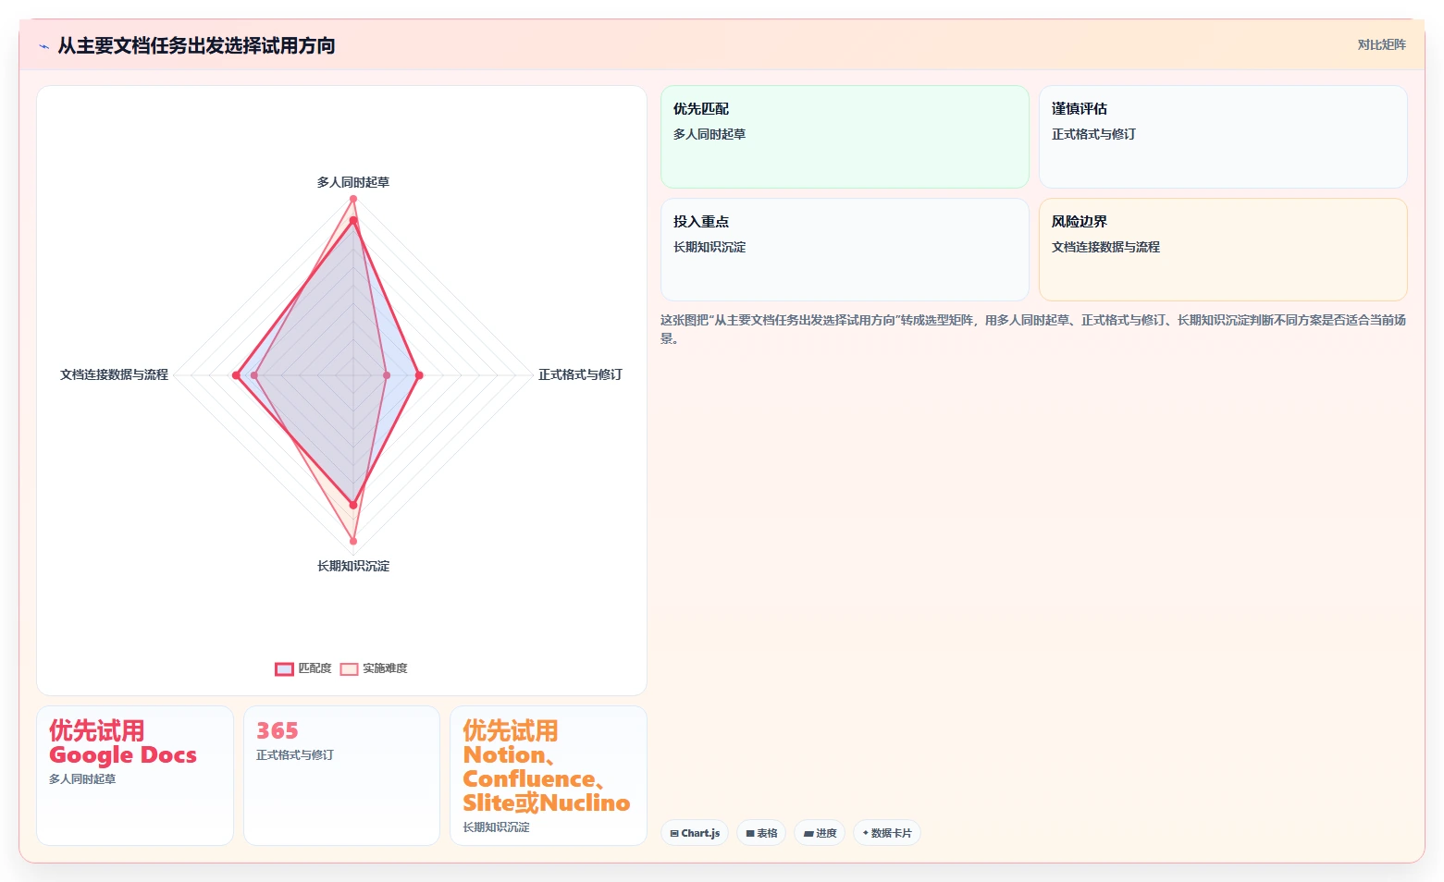Select the 正式格式与修订 radar axis label

point(580,374)
